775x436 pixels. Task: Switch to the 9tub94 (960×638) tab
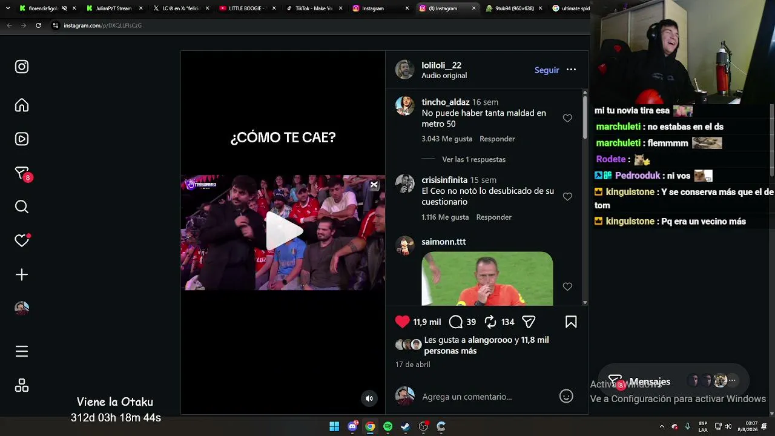[513, 8]
